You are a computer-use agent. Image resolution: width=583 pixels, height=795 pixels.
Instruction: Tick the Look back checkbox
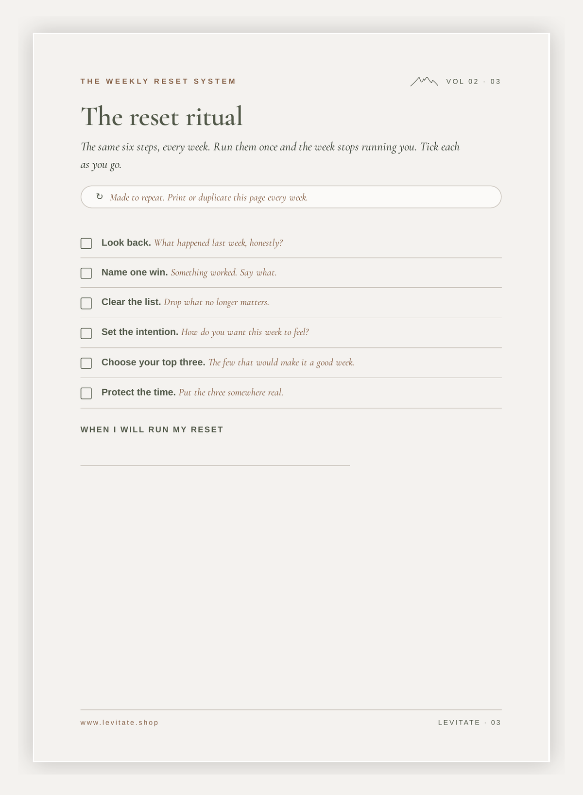pyautogui.click(x=86, y=243)
